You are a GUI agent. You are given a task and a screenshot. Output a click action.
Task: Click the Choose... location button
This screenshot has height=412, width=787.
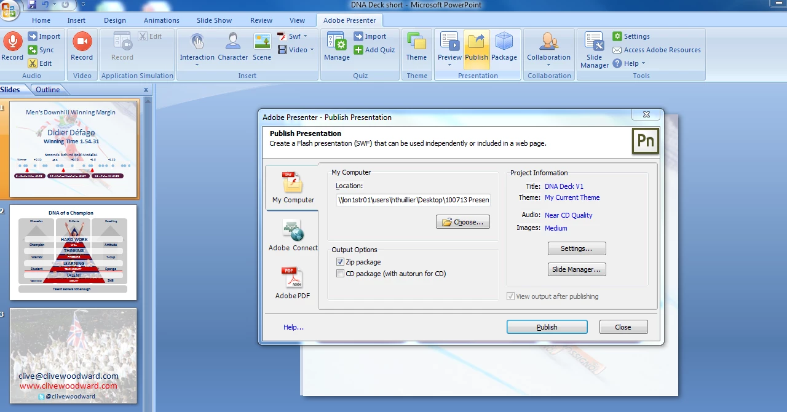463,222
